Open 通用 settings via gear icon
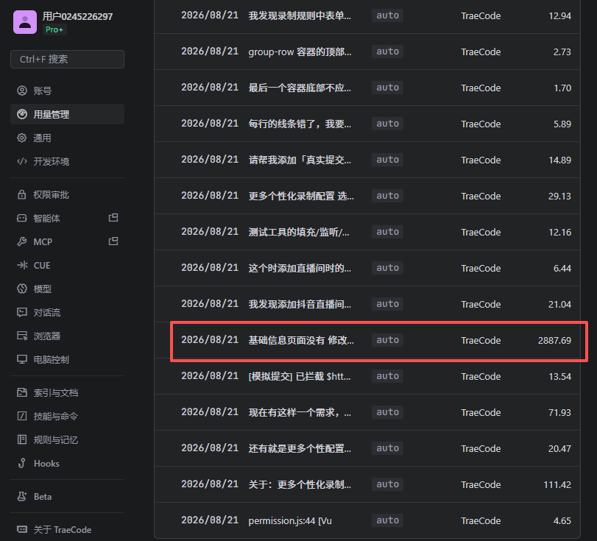597x541 pixels. 22,138
